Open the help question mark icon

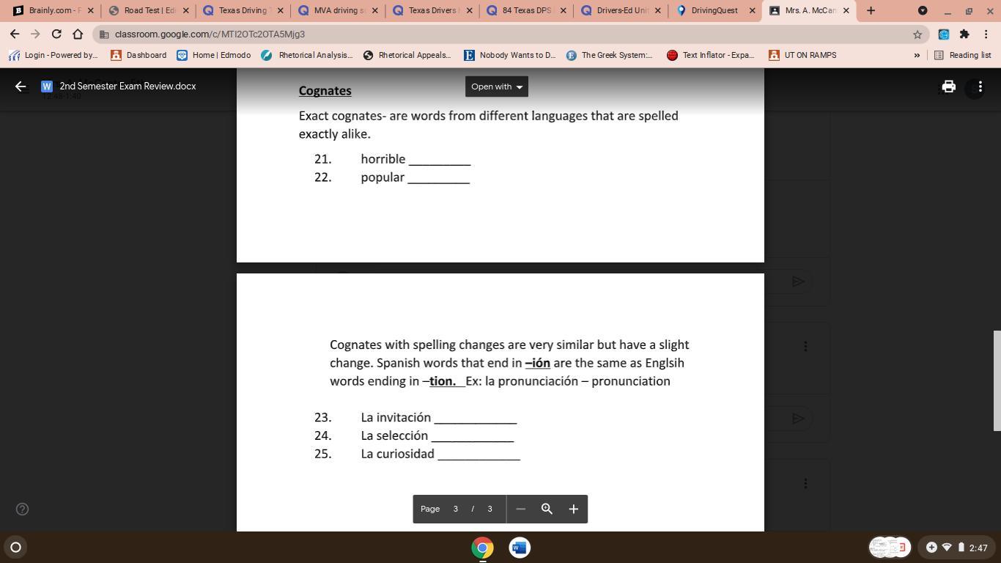point(23,509)
